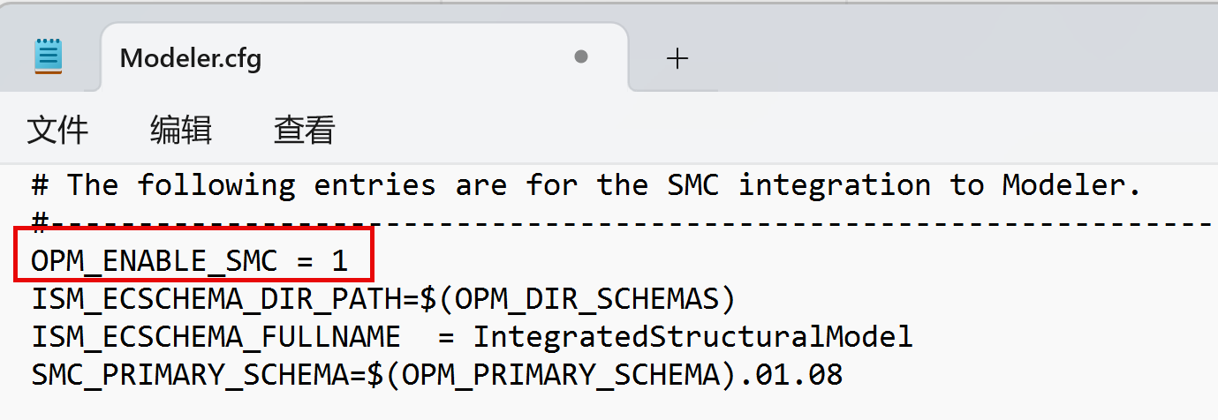Click the value 1 after OPM_ENABLE_SMC
Screen dimensions: 1218x420
[339, 261]
